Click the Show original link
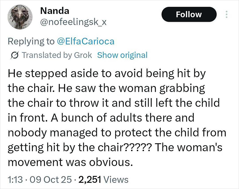The image size is (239, 189). click(x=122, y=55)
